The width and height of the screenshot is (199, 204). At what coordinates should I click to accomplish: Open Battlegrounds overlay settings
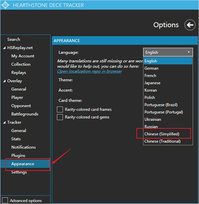pos(25,114)
